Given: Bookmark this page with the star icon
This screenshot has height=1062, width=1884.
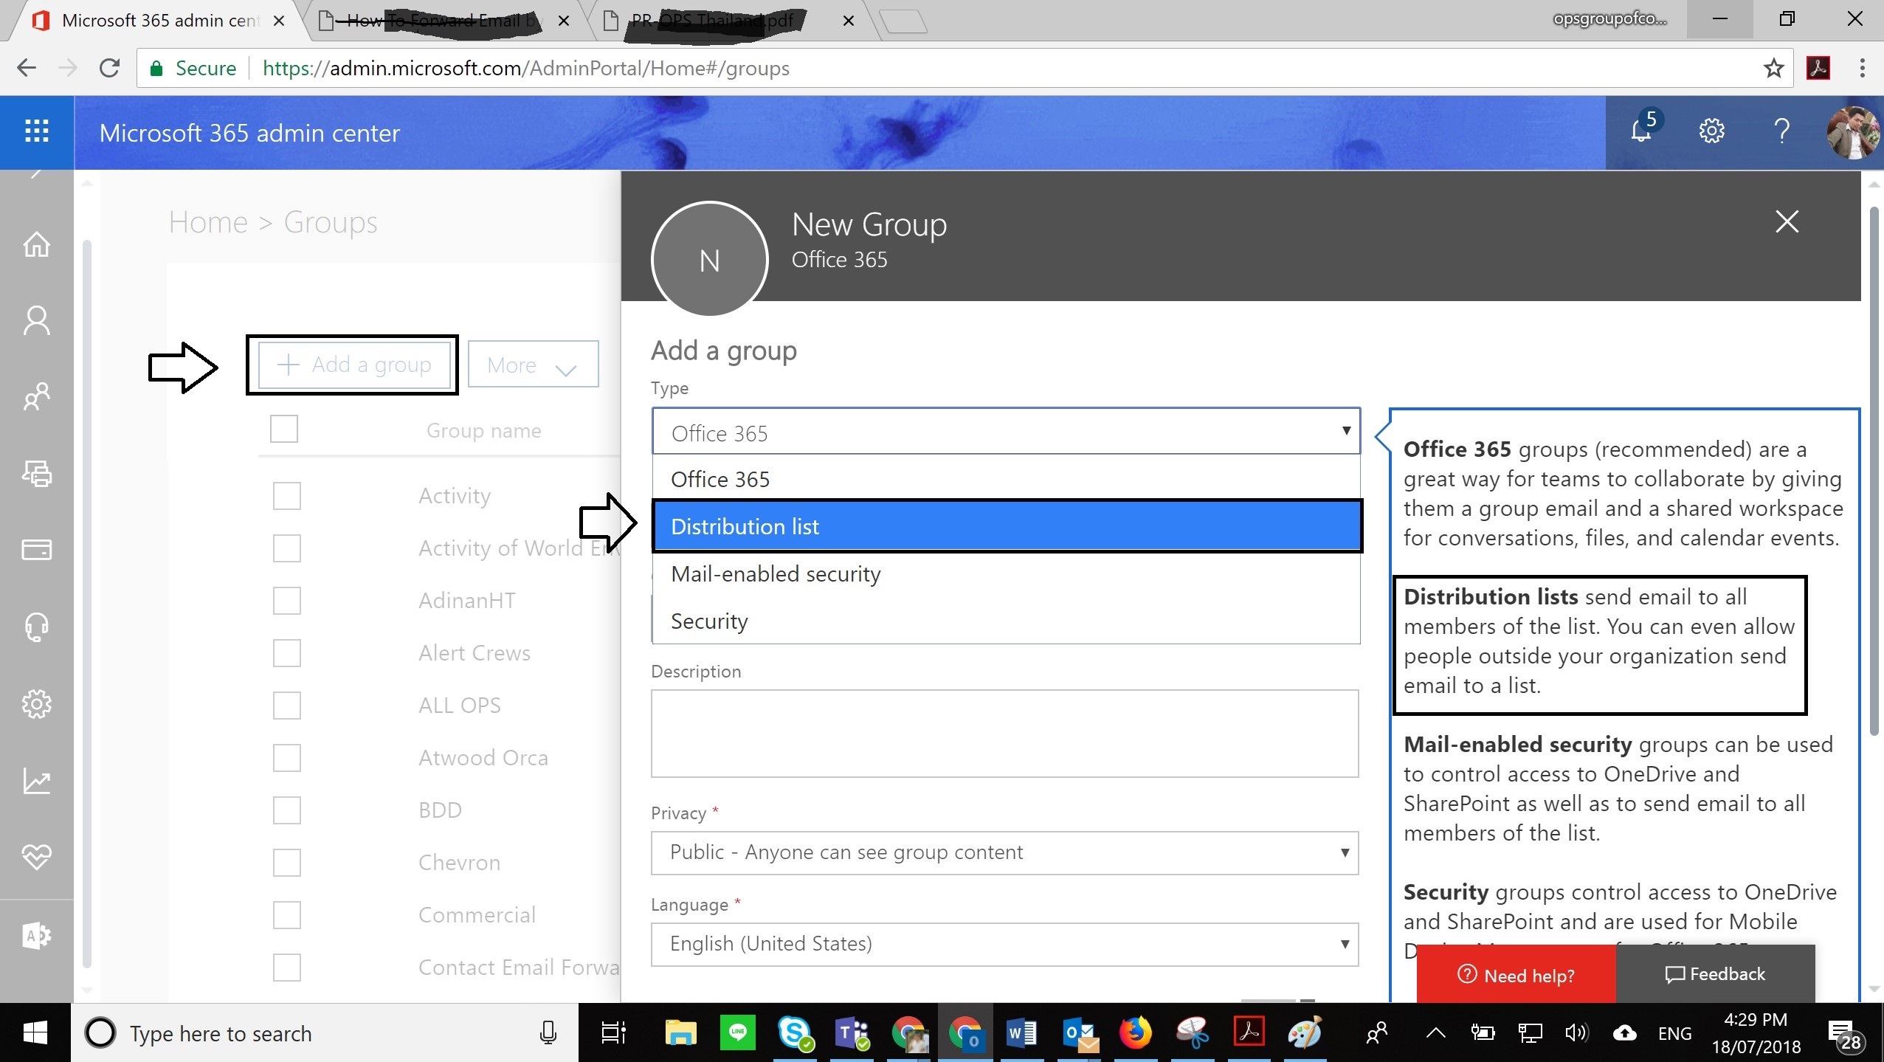Looking at the screenshot, I should [x=1773, y=68].
